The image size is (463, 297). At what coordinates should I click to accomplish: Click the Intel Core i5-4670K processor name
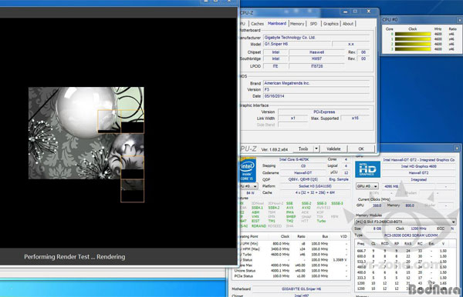(x=294, y=159)
